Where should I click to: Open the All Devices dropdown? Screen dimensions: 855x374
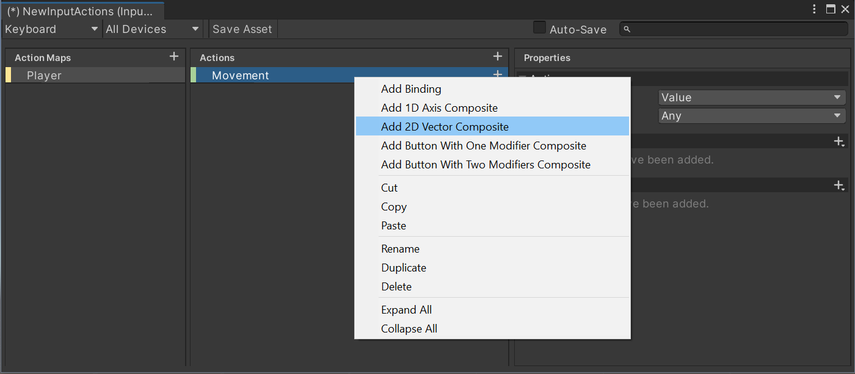pyautogui.click(x=152, y=29)
